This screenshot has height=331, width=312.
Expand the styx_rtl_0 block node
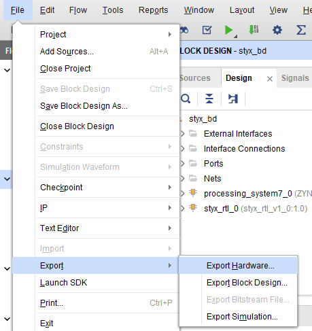coord(183,209)
